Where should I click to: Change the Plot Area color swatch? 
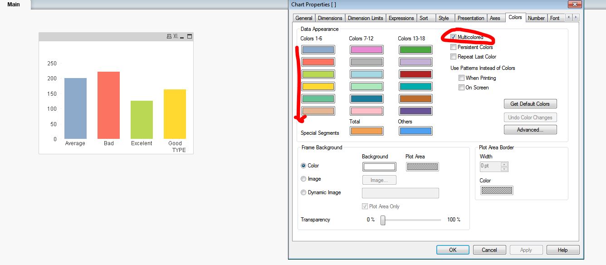(422, 167)
